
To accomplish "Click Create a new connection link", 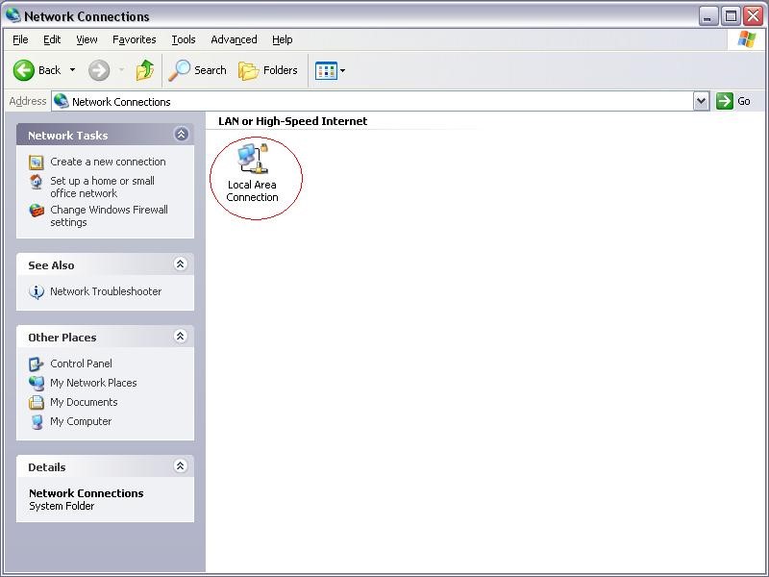I will tap(108, 162).
